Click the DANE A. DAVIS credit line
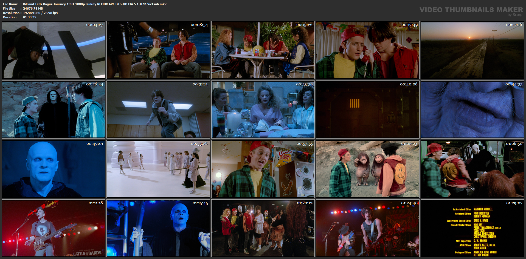The height and width of the screenshot is (259, 526). [x=481, y=220]
